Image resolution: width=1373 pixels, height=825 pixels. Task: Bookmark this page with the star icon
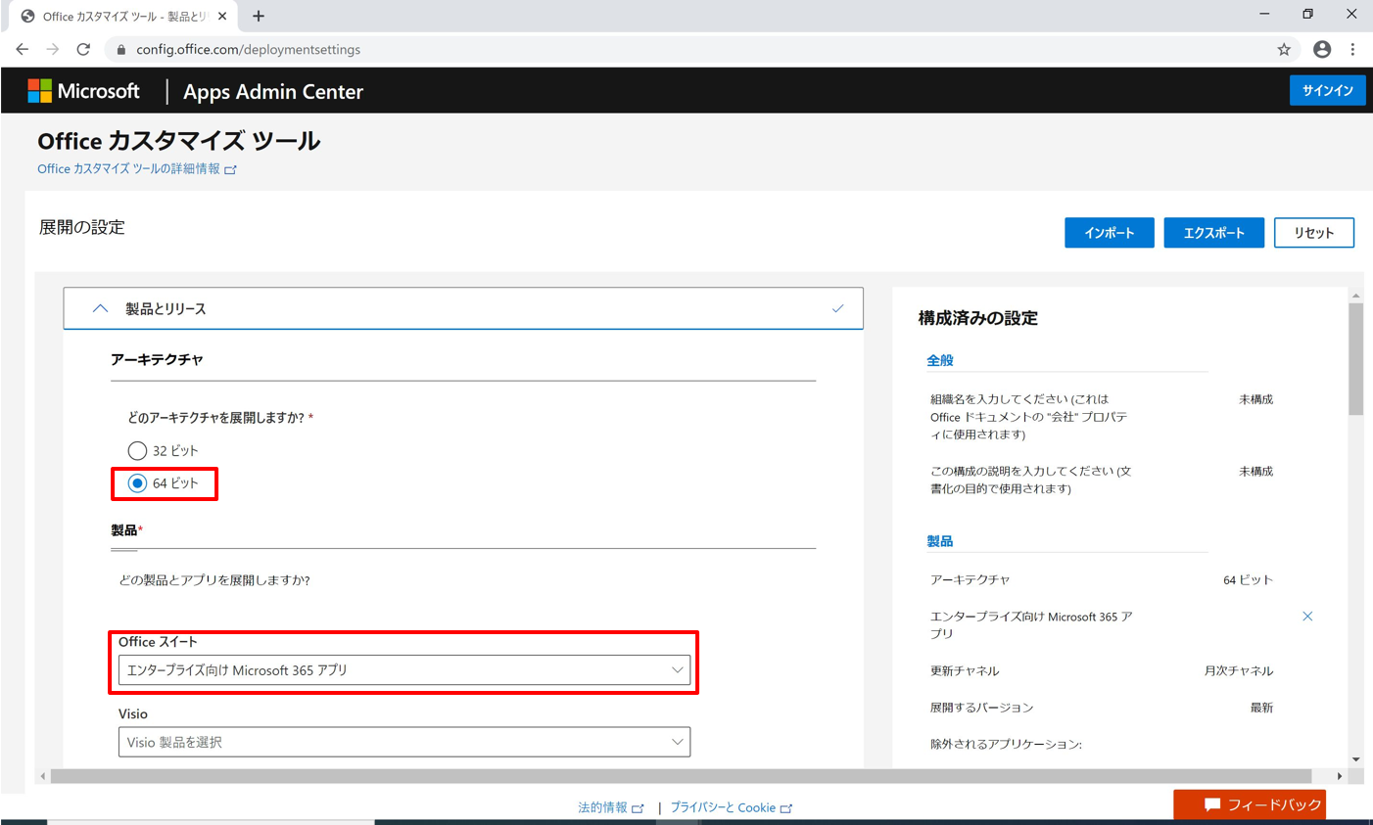(x=1284, y=49)
